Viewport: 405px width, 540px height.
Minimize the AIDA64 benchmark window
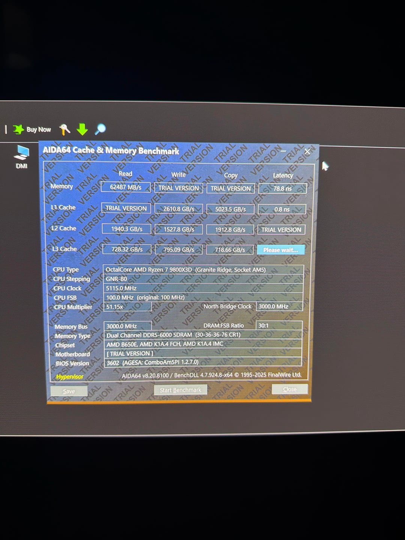(283, 151)
